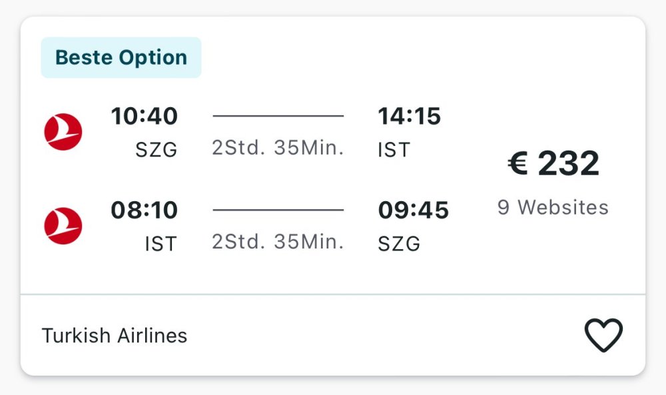The width and height of the screenshot is (666, 395).
Task: Click the 09:45 return arrival time
Action: coord(414,210)
